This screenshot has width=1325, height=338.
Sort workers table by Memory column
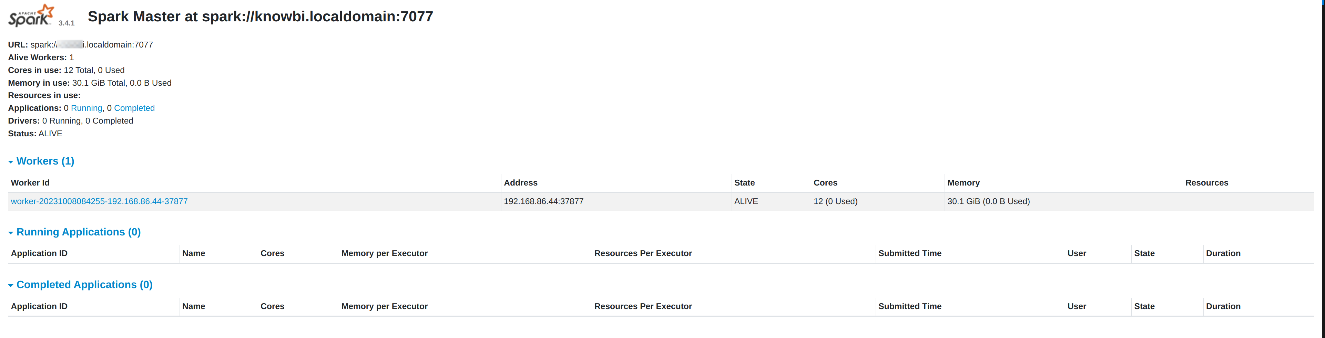click(x=964, y=183)
